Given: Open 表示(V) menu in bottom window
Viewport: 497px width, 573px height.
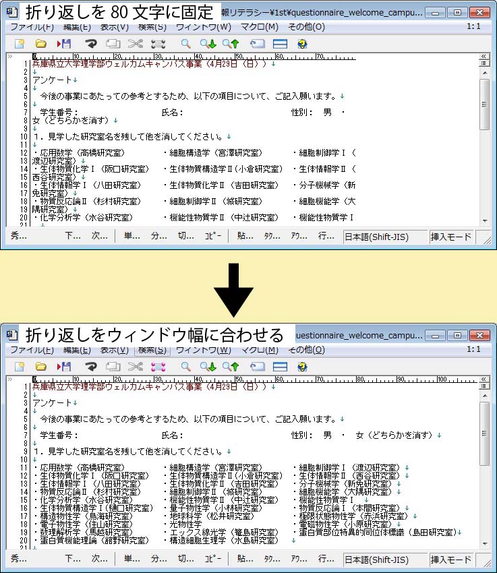Looking at the screenshot, I should coord(115,350).
